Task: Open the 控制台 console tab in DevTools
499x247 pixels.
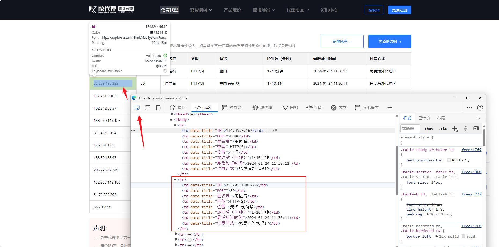Action: coord(232,107)
